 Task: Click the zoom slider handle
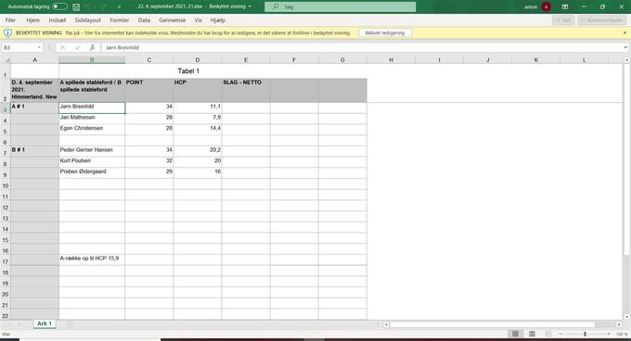[x=585, y=334]
